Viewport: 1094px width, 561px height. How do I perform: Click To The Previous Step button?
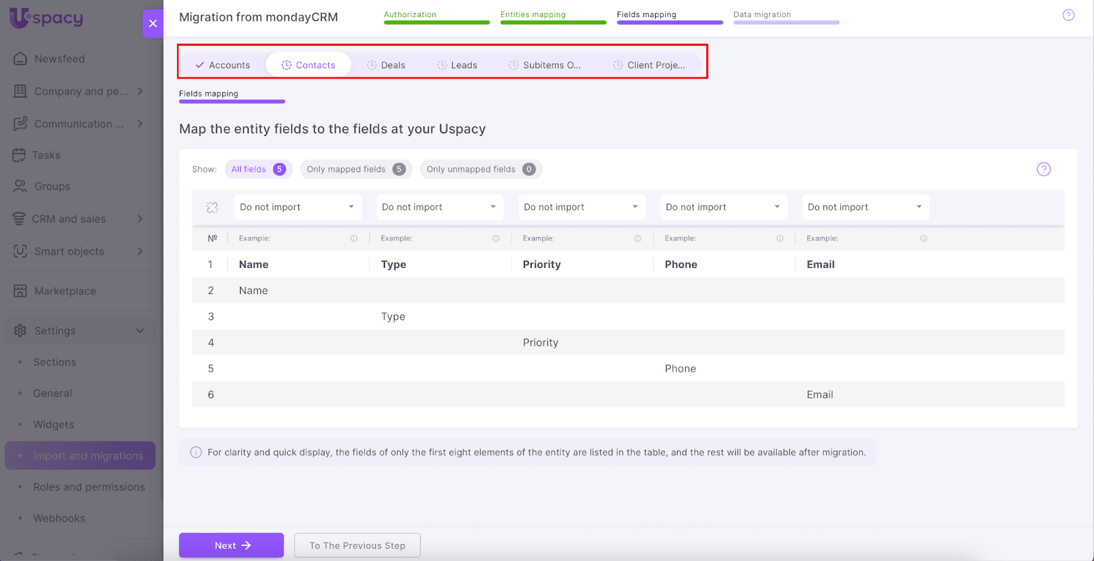(x=357, y=545)
